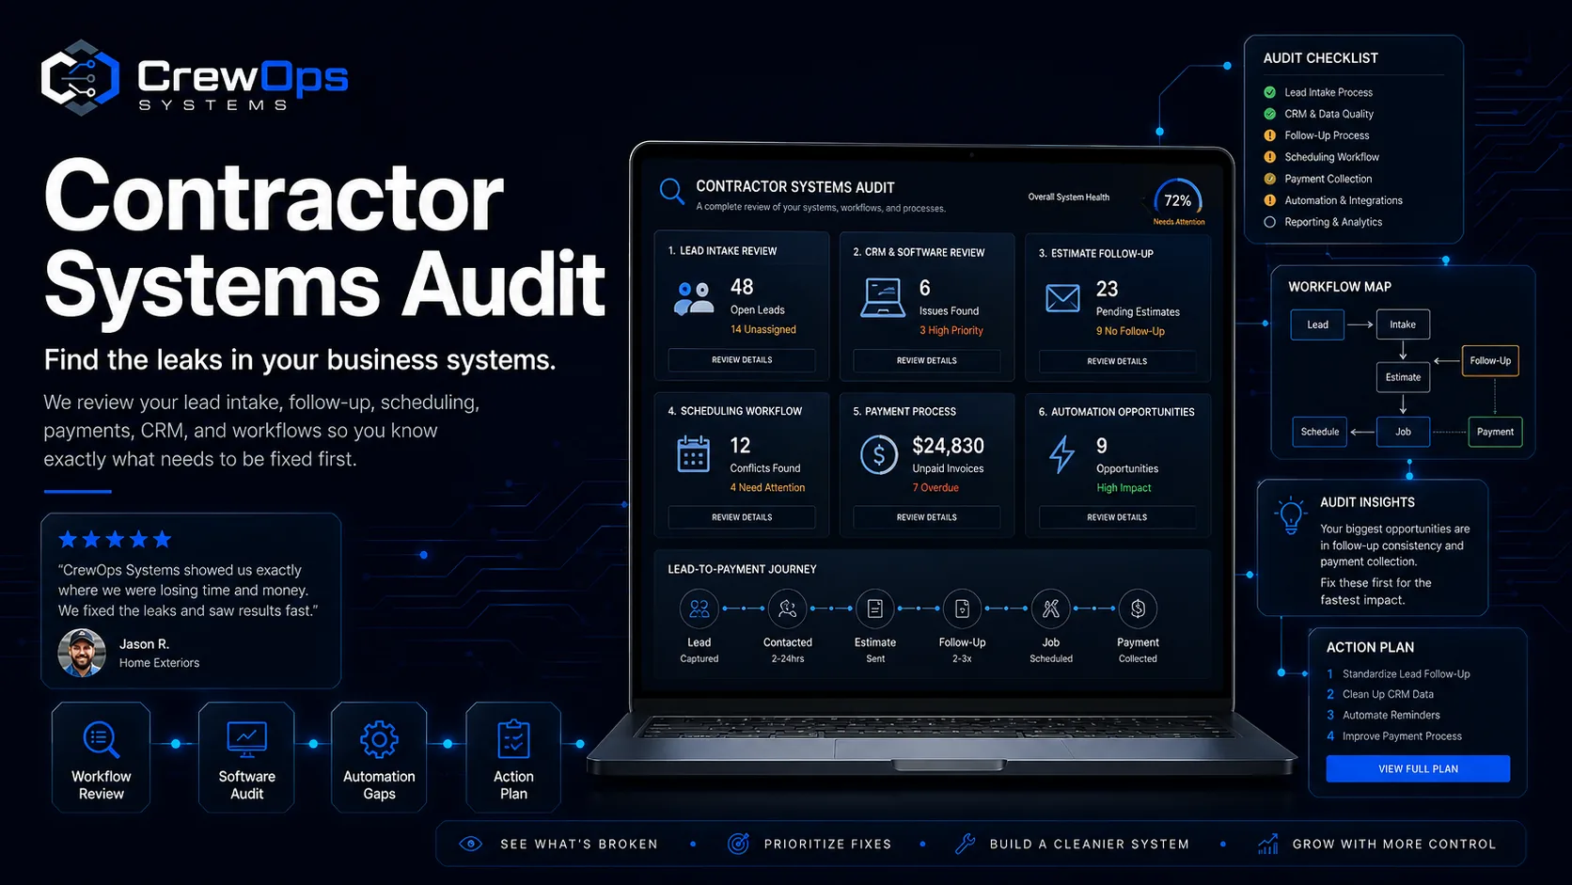Click Review Details under Payment Process
Screen dimensions: 1572x885
[x=927, y=517]
